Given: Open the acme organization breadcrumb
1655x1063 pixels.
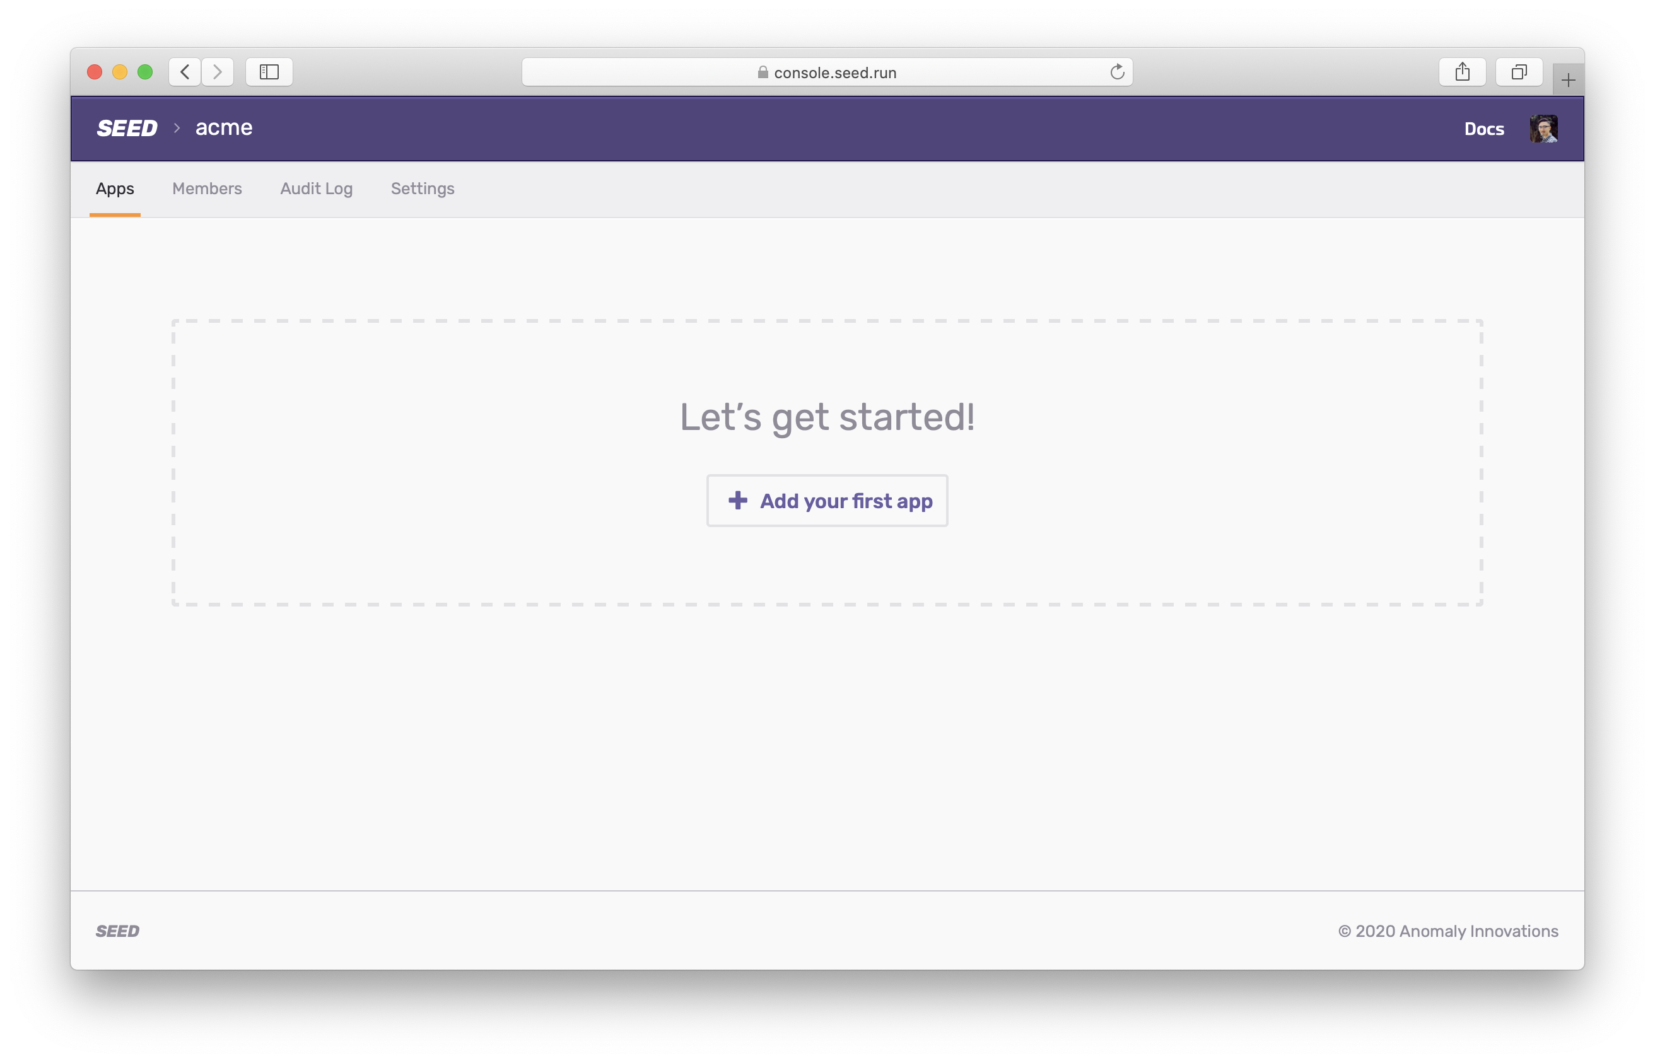Looking at the screenshot, I should (x=224, y=128).
